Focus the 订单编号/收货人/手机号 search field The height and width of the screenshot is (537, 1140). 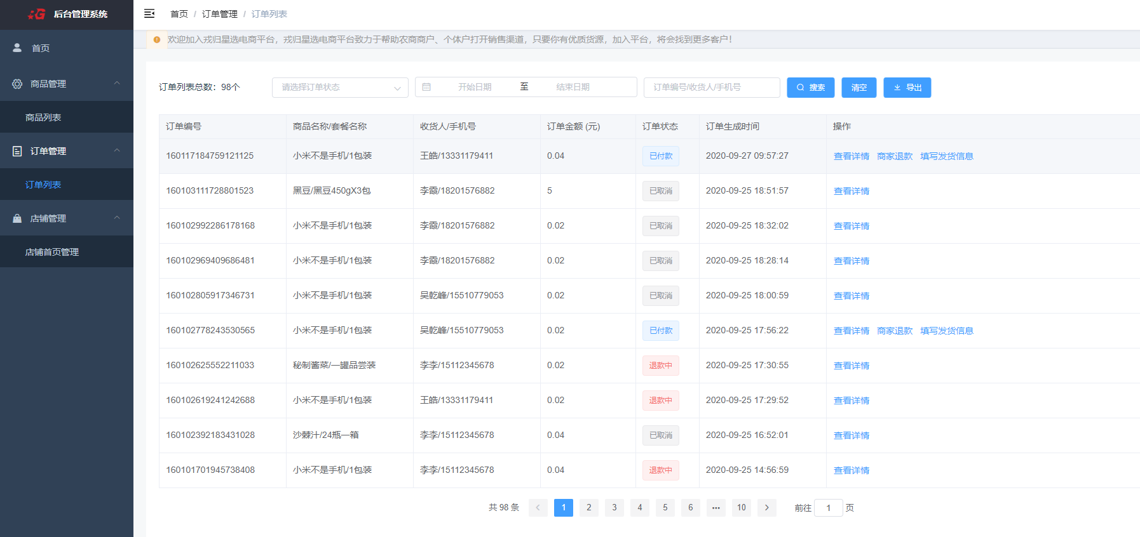(x=711, y=88)
